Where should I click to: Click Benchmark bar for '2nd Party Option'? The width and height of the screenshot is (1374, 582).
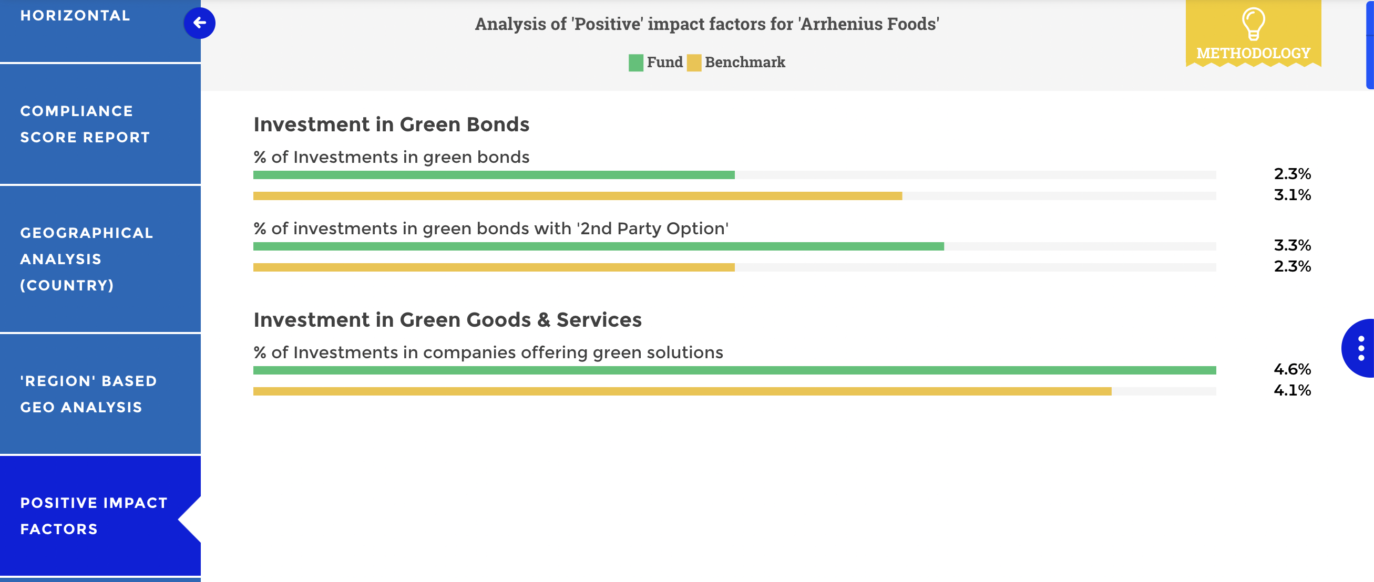(494, 267)
